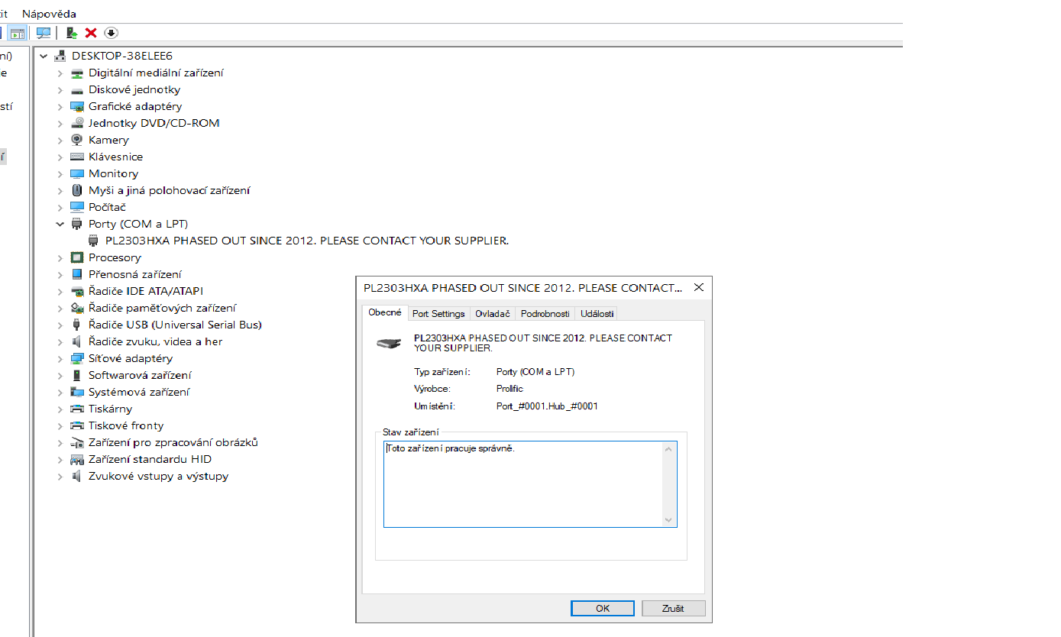Collapse the DESKTOP-38ELEE6 root node
The height and width of the screenshot is (637, 1061).
click(x=43, y=56)
